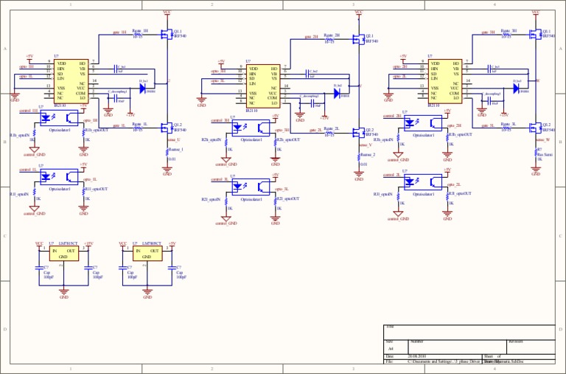Select the C_decoupling1 capacitor

[116, 98]
